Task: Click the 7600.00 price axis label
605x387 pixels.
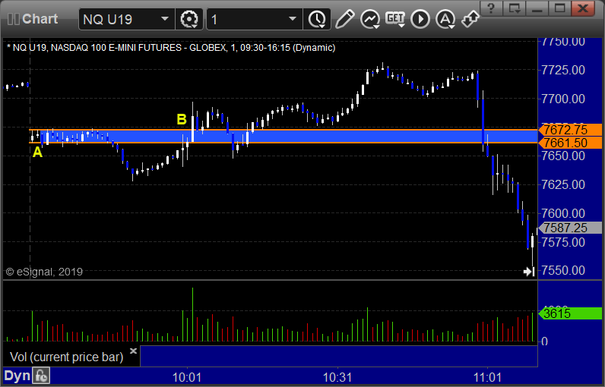Action: (x=563, y=213)
